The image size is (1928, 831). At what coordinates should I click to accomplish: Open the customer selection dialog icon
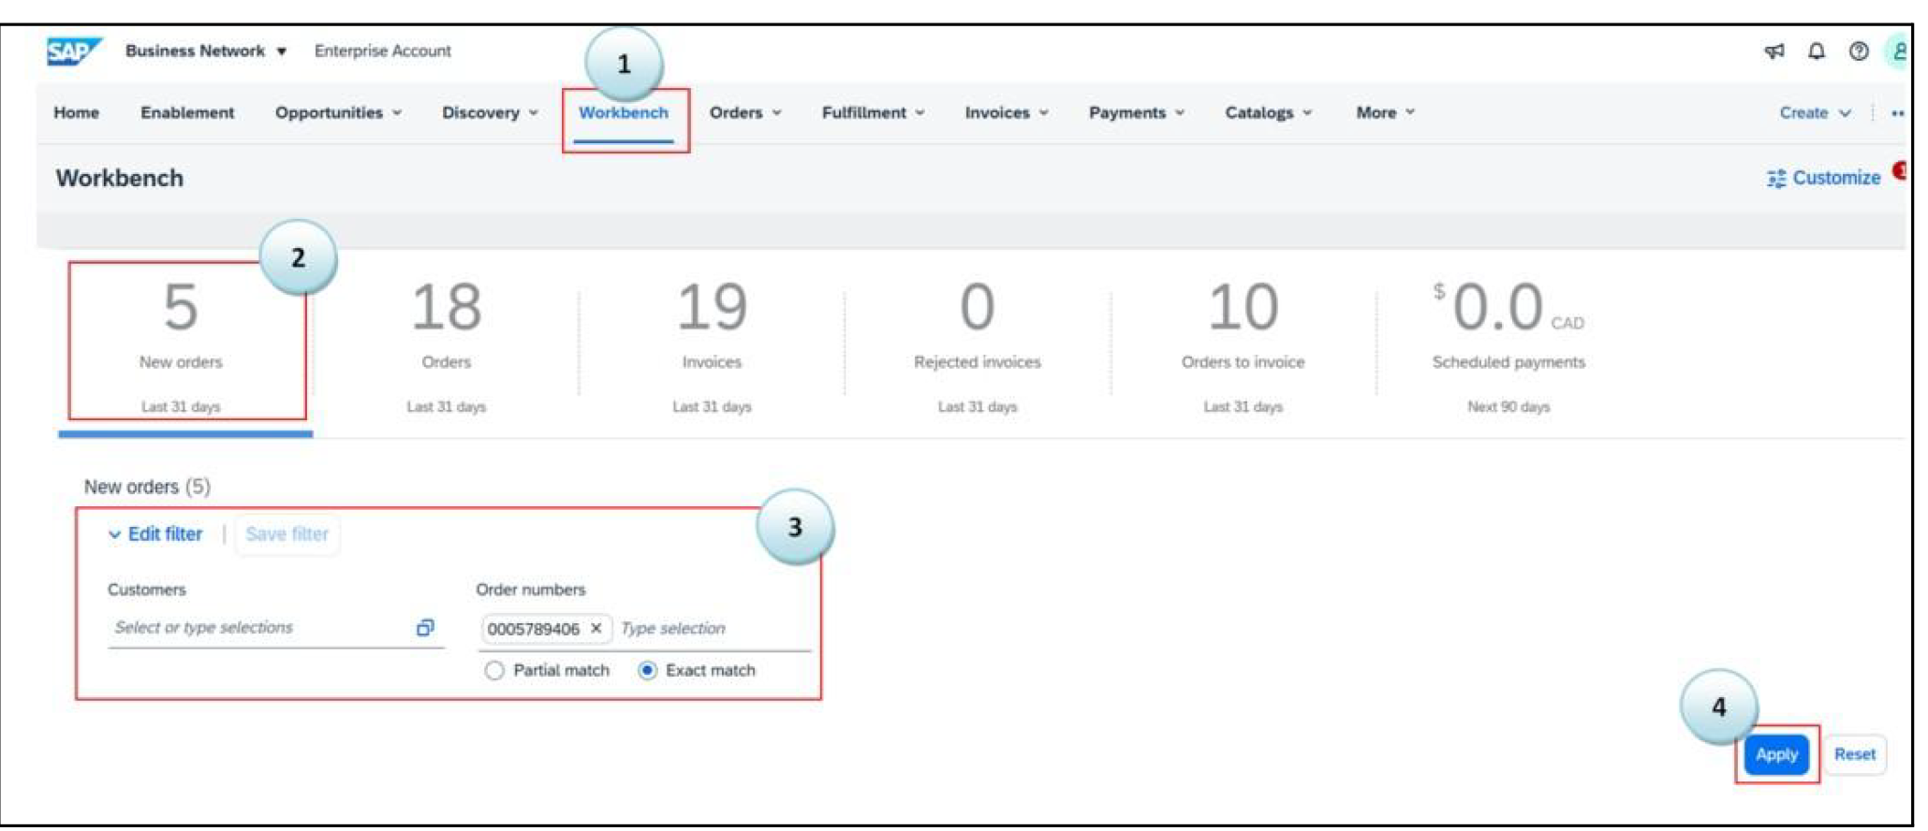[425, 628]
